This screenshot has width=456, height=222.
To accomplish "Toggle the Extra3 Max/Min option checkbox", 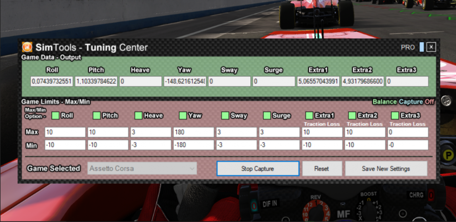I will [395, 116].
